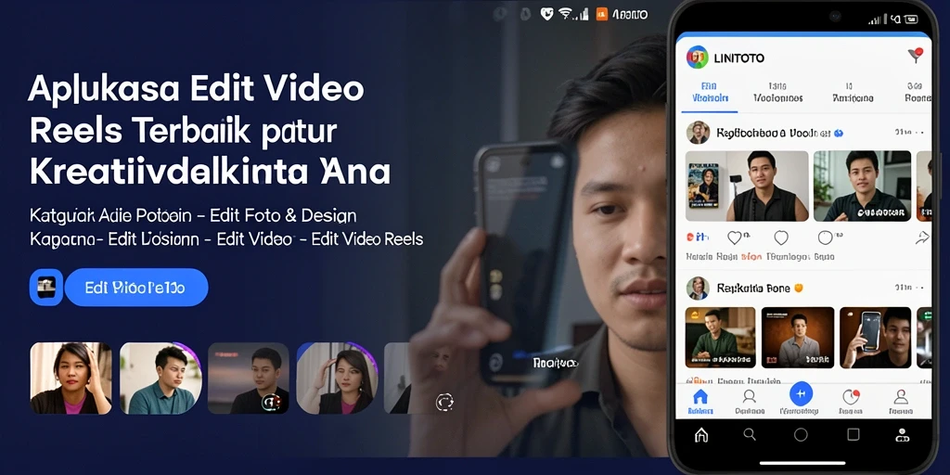
Task: Click the circular refresh icon near the hand
Action: [444, 402]
